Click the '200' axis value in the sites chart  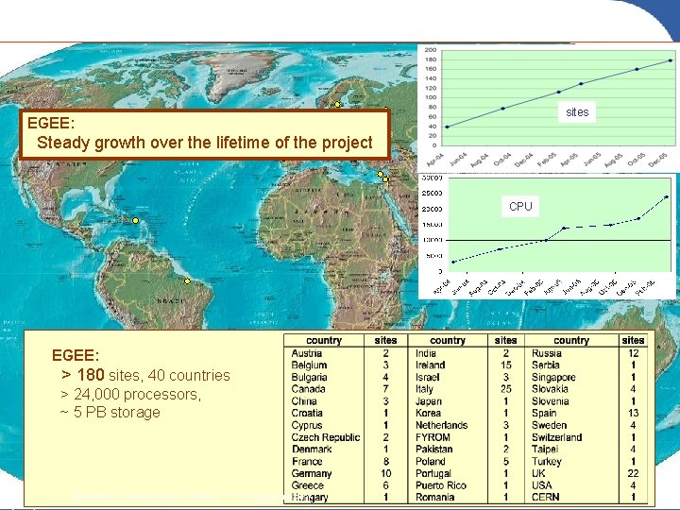click(x=431, y=50)
